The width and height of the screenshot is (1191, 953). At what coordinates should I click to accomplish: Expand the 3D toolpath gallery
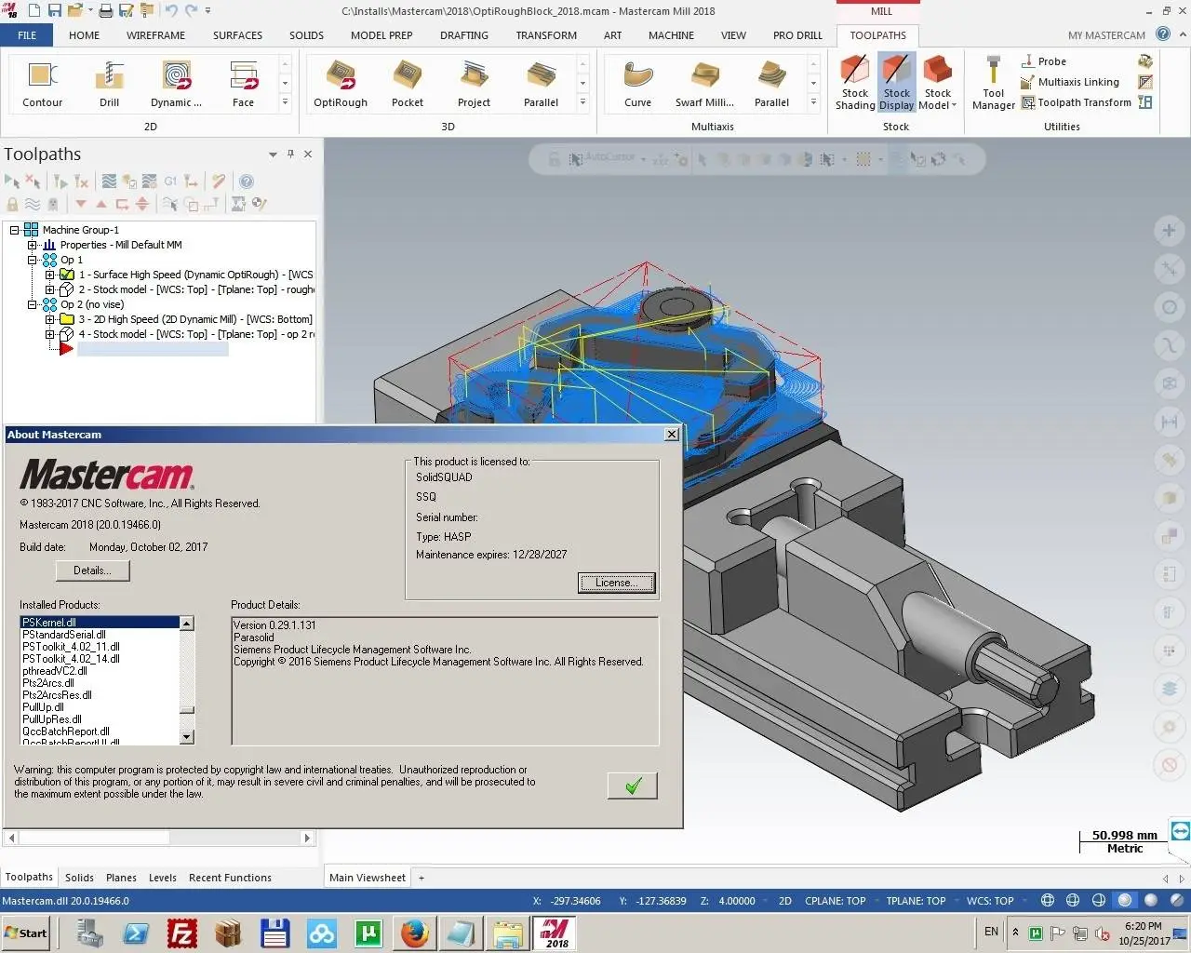pyautogui.click(x=582, y=102)
